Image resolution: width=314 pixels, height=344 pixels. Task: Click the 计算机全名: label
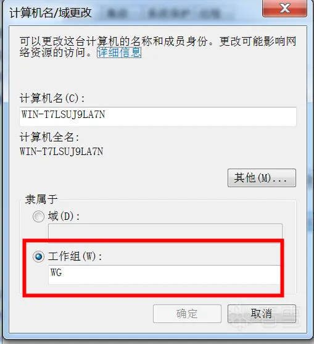pos(49,137)
